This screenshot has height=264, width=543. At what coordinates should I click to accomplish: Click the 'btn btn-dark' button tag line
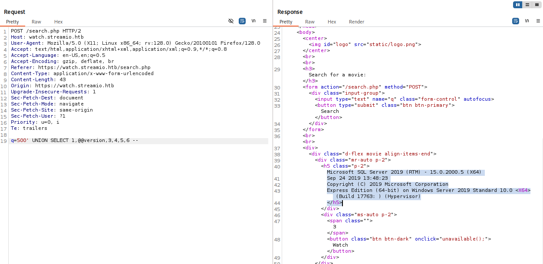409,239
